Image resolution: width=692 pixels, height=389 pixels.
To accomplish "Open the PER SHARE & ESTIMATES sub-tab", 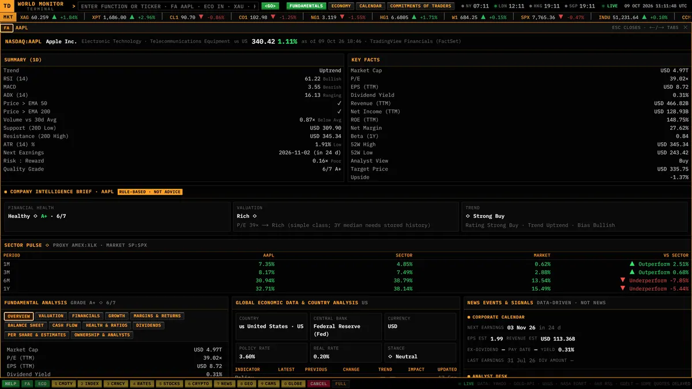I will [37, 335].
